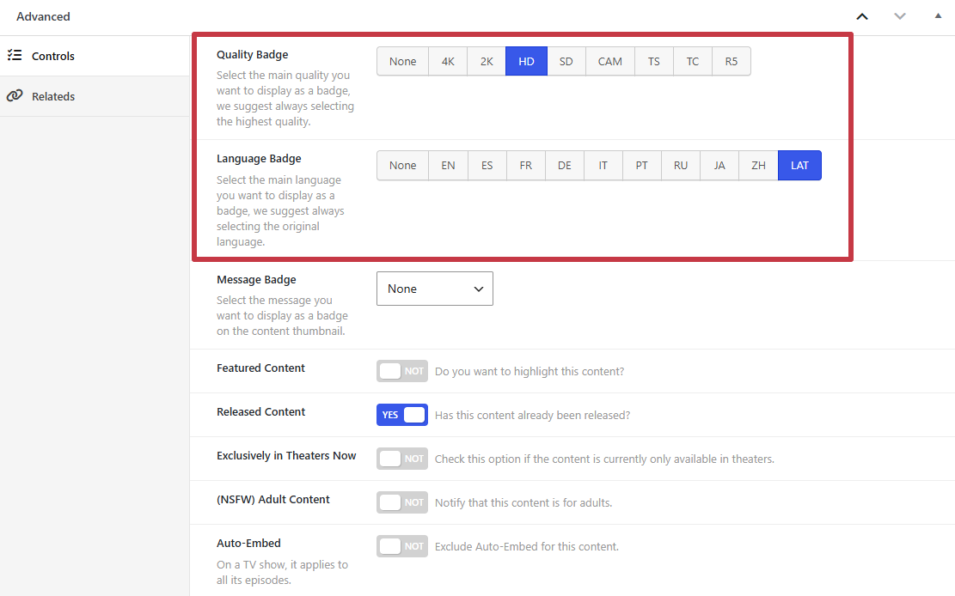
Task: Select the HD quality badge
Action: pos(526,61)
